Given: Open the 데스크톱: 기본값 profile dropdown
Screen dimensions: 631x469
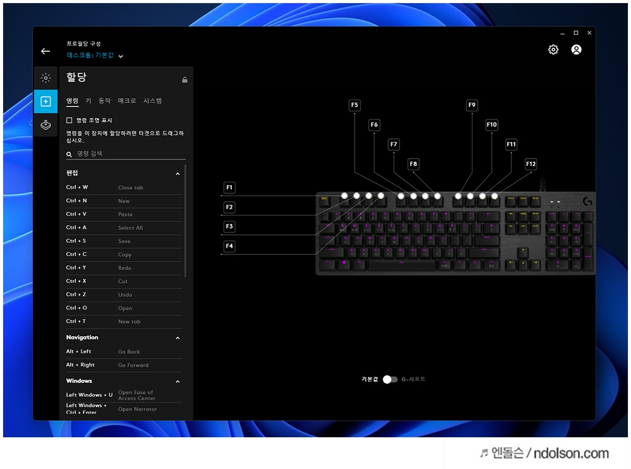Looking at the screenshot, I should (x=95, y=55).
